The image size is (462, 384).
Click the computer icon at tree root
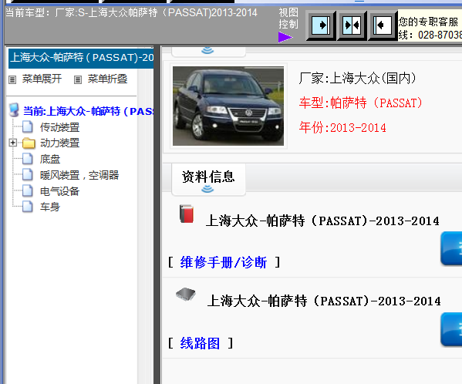click(14, 109)
